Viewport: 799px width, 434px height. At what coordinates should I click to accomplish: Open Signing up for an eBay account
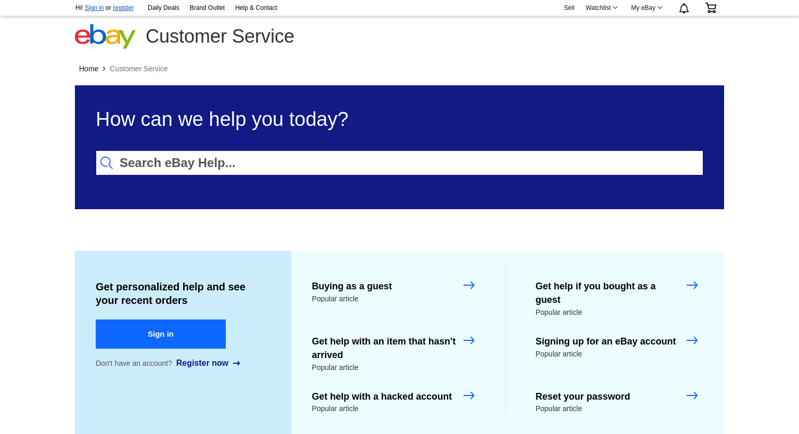(605, 341)
